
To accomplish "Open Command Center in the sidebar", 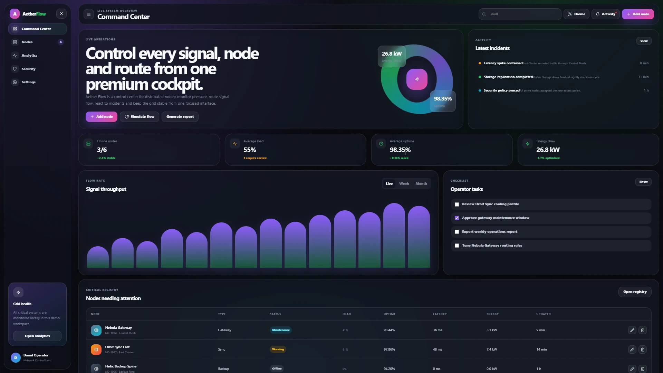I will (x=37, y=29).
